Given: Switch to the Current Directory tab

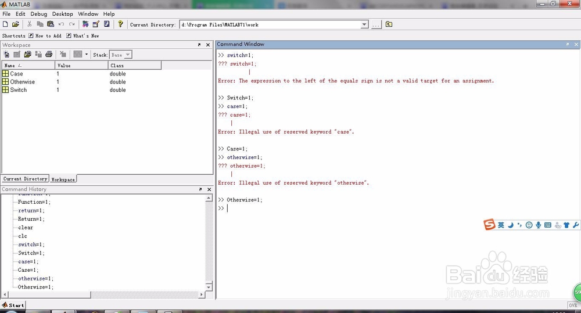Looking at the screenshot, I should click(x=25, y=178).
